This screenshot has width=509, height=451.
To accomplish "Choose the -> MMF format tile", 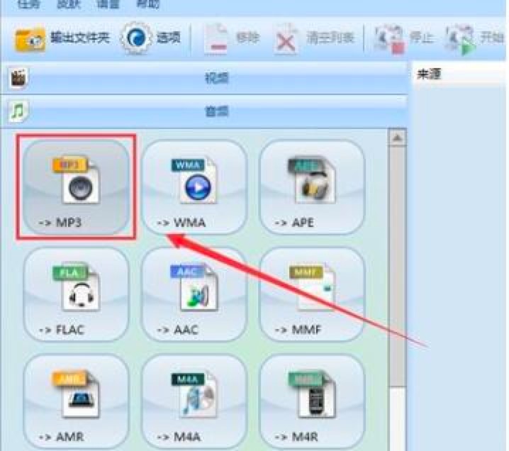I will (313, 294).
